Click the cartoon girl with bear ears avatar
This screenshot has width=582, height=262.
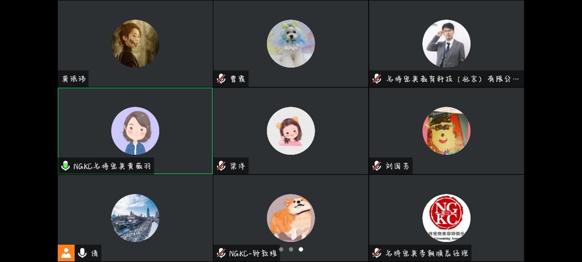tap(291, 131)
